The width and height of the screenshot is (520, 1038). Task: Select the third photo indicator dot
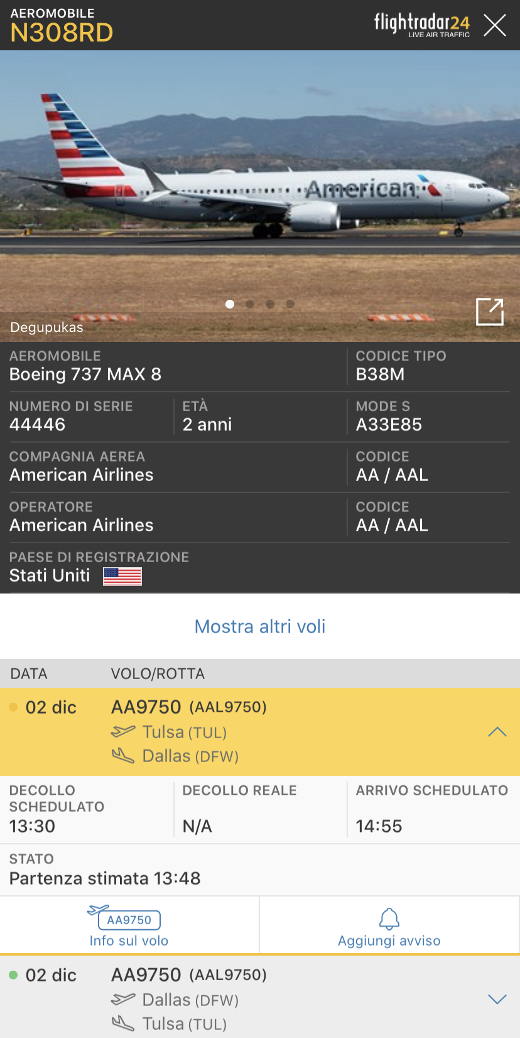(270, 304)
